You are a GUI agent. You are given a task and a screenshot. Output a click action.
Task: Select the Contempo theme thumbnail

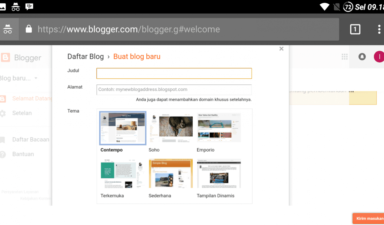pos(123,128)
